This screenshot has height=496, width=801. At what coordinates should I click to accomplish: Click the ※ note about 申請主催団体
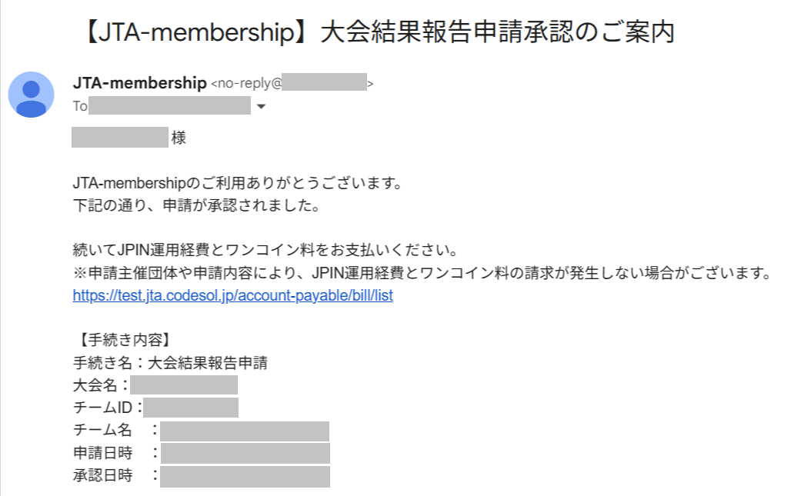[421, 273]
